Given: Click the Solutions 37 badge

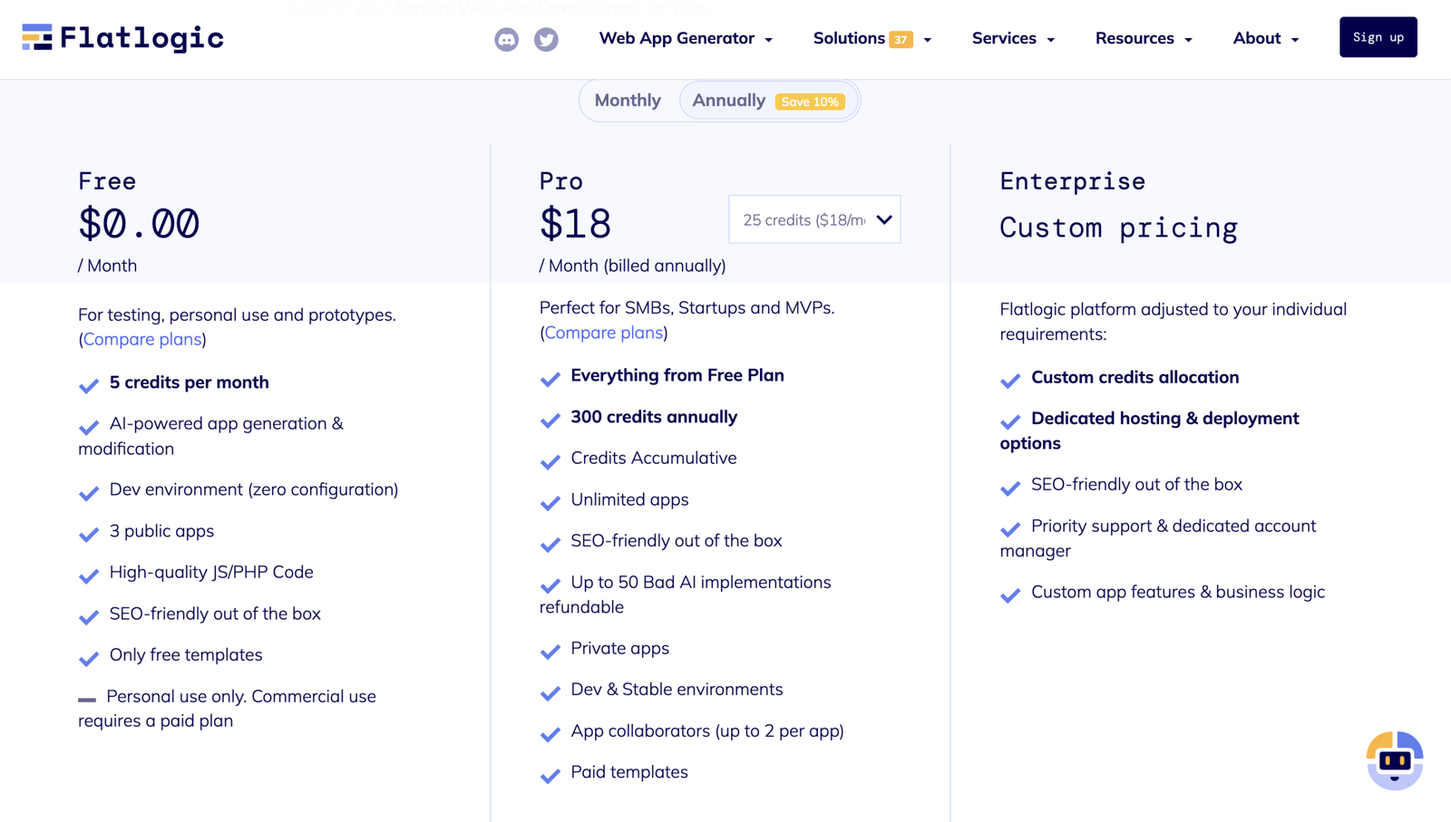Looking at the screenshot, I should tap(901, 39).
